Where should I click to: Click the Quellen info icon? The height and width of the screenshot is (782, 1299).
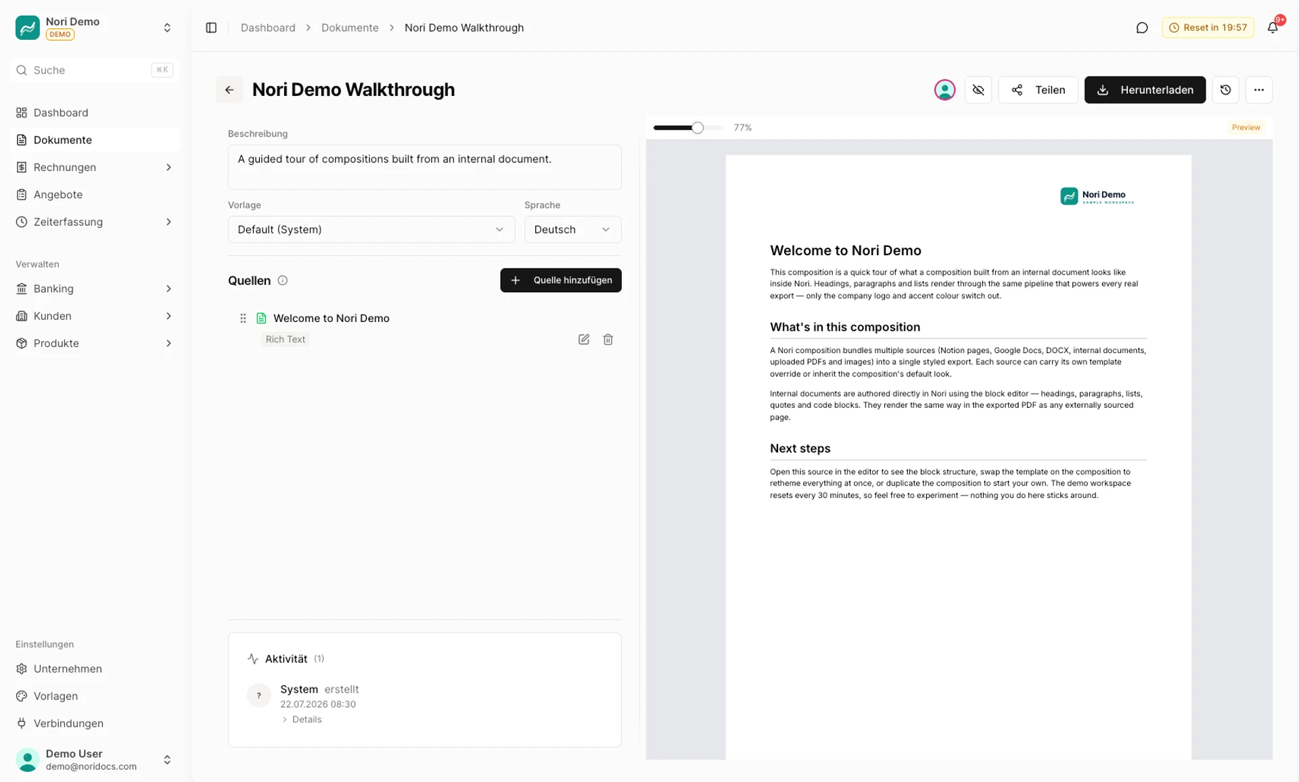(283, 281)
